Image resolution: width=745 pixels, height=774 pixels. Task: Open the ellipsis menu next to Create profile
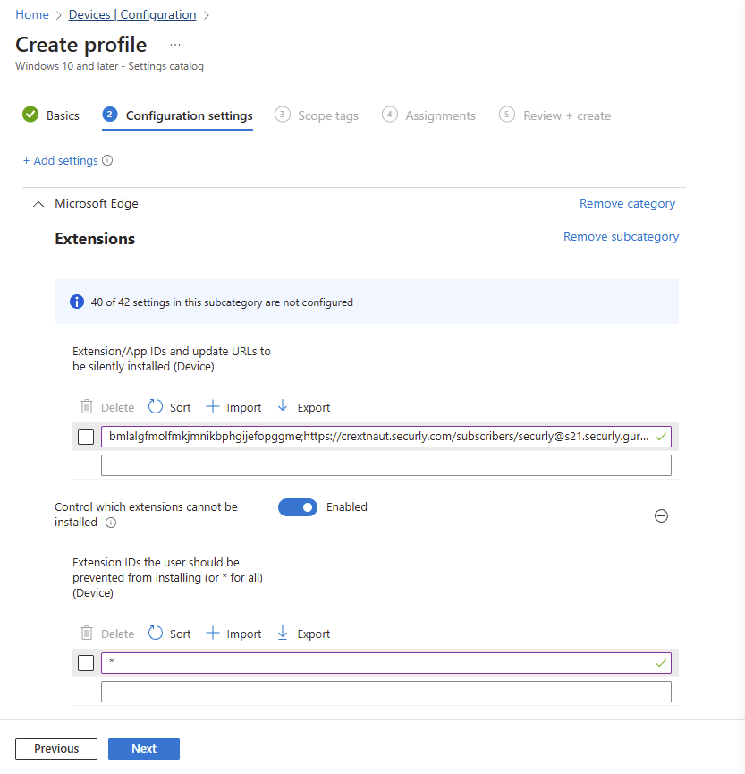pos(175,45)
